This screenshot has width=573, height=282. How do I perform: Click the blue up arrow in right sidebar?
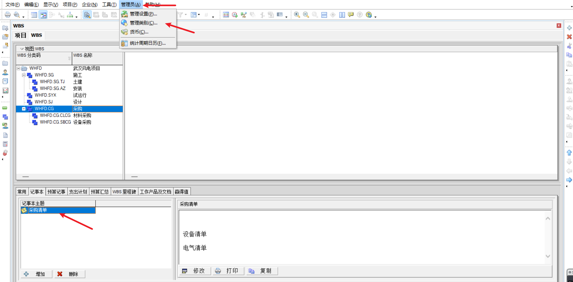(x=569, y=153)
